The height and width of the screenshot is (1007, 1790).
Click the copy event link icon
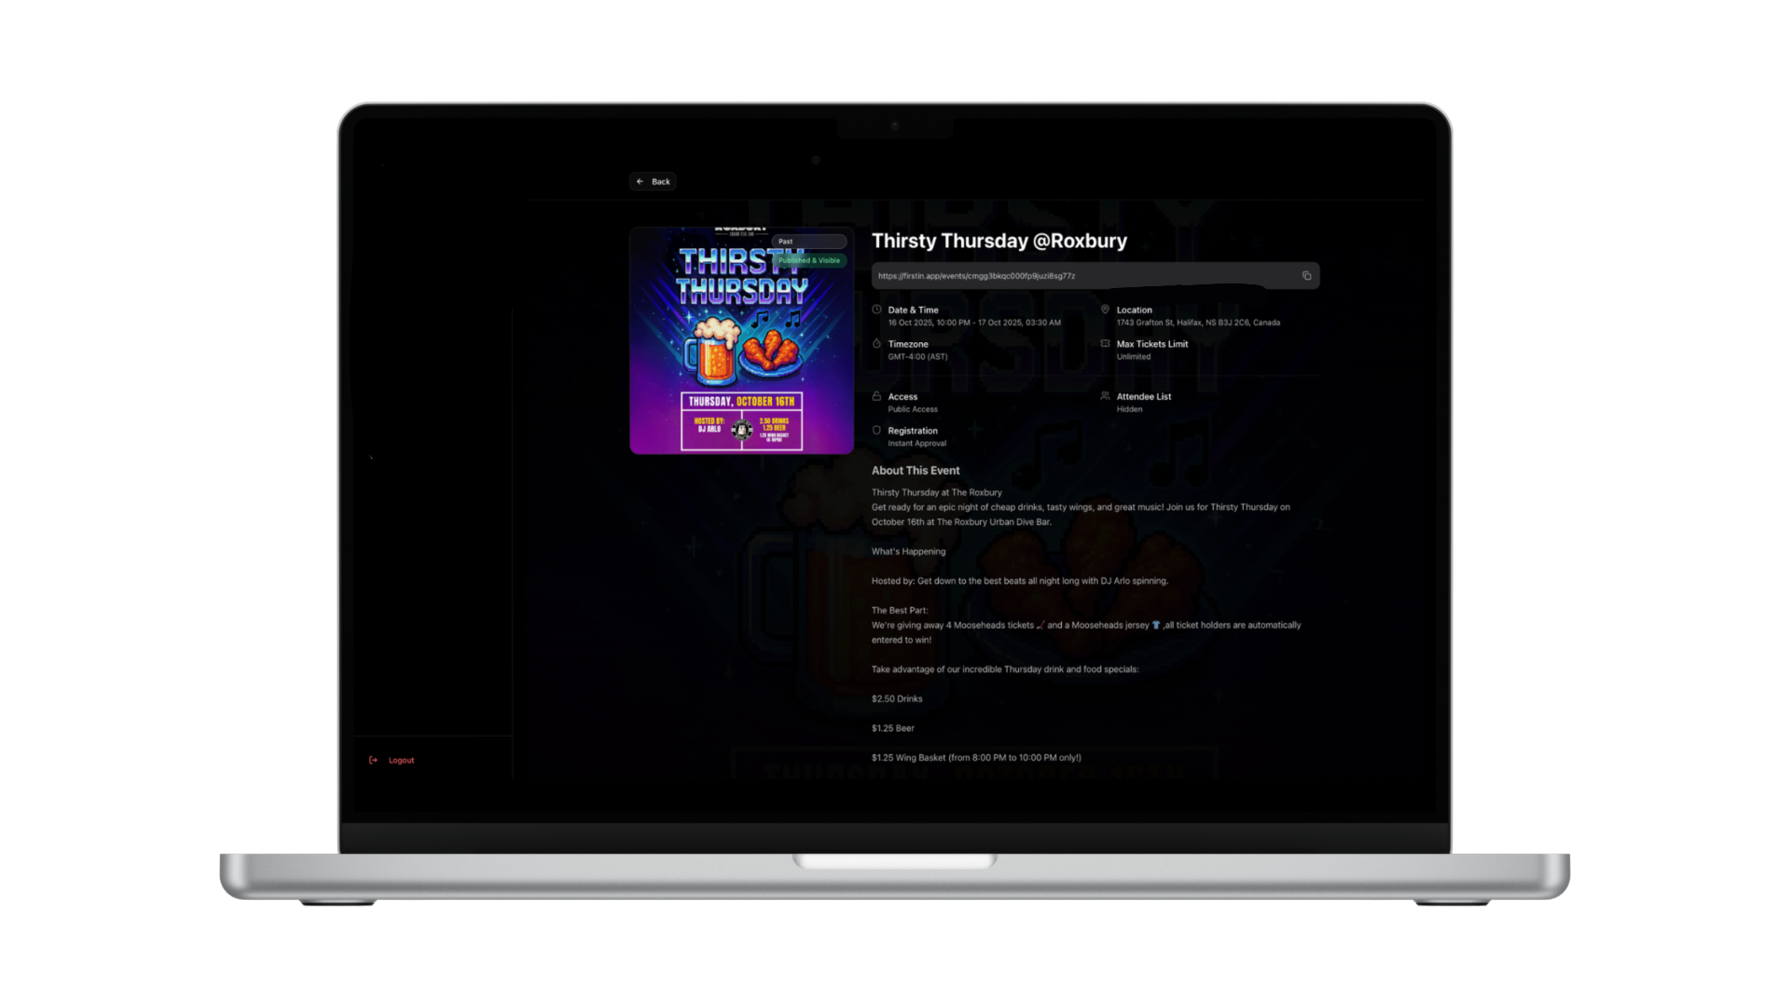tap(1306, 276)
